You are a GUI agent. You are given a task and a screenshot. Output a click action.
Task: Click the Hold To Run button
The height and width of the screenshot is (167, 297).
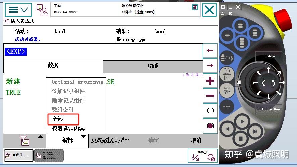pos(269,109)
